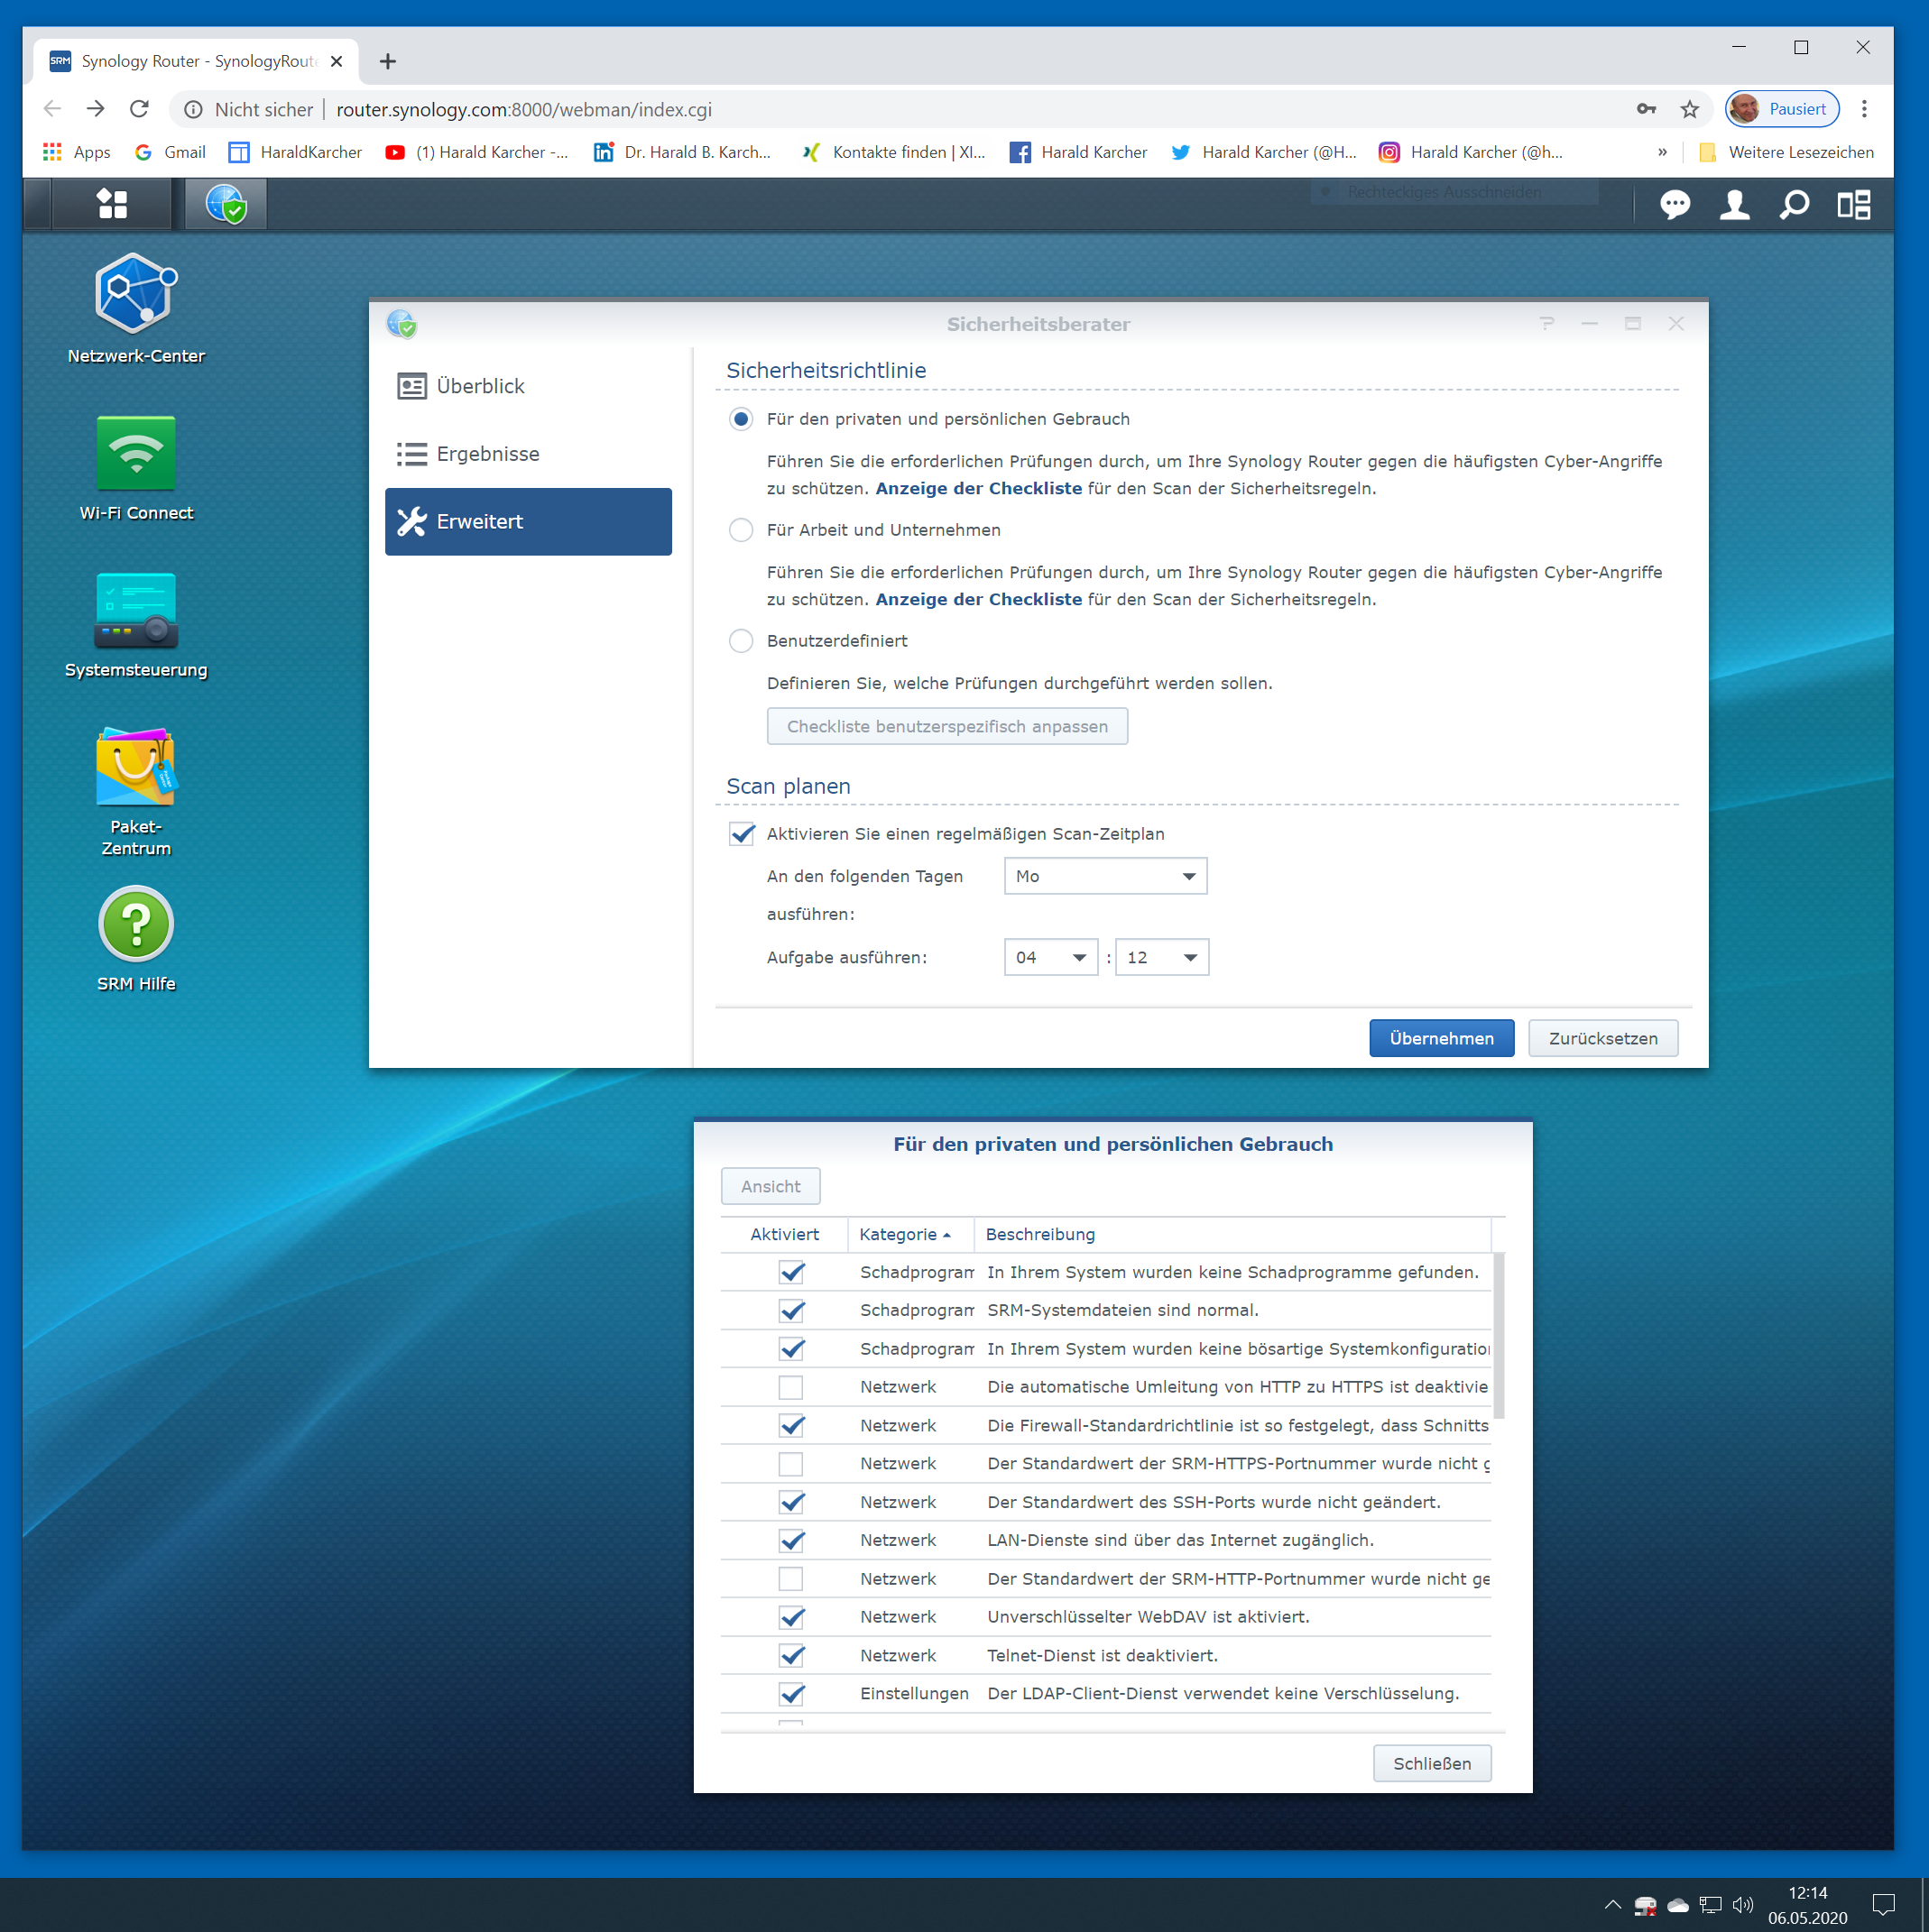Viewport: 1929px width, 1932px height.
Task: Open the scan day dropdown showing Mo
Action: pos(1104,876)
